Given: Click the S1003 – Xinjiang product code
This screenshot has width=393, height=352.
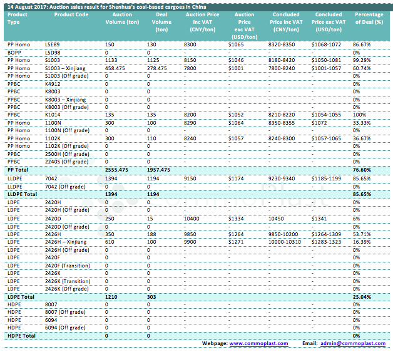Looking at the screenshot, I should pos(66,67).
